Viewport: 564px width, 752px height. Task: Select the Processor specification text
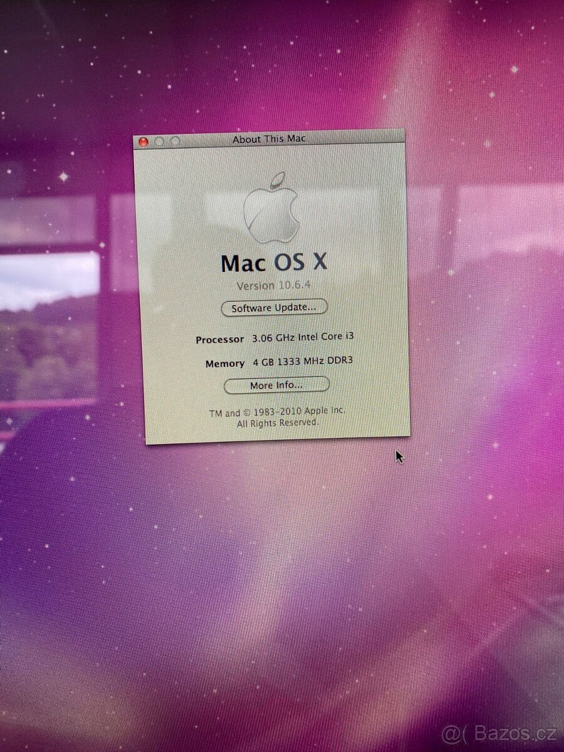click(220, 339)
